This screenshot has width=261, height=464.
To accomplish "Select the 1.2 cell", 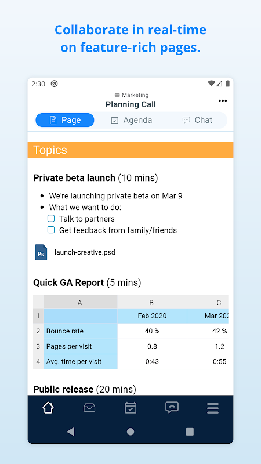I will click(x=208, y=346).
